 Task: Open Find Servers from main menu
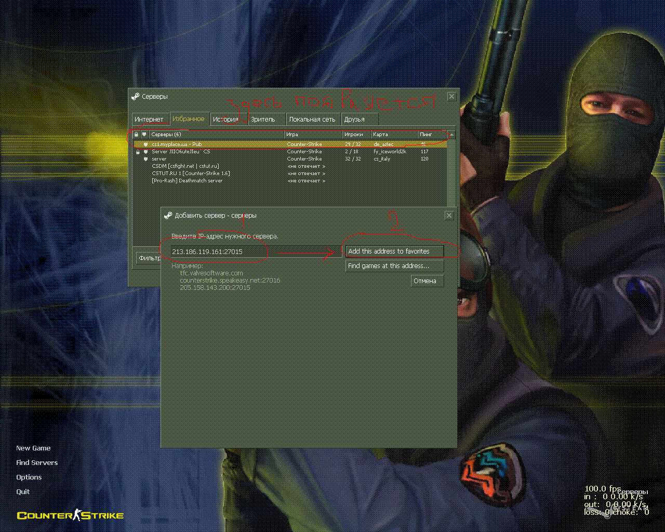[37, 463]
